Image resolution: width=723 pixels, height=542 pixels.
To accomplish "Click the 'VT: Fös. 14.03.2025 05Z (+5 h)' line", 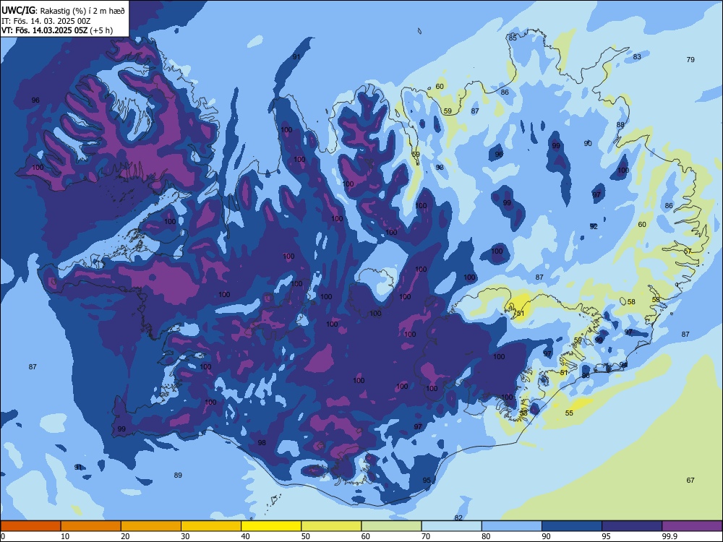I will coord(57,30).
